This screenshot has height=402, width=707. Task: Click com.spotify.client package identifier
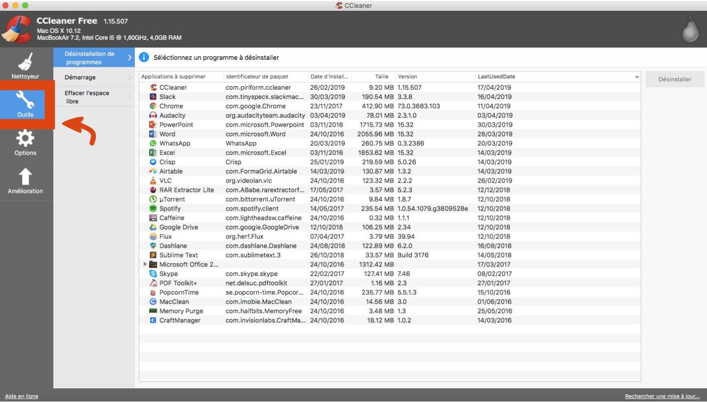[x=252, y=209]
